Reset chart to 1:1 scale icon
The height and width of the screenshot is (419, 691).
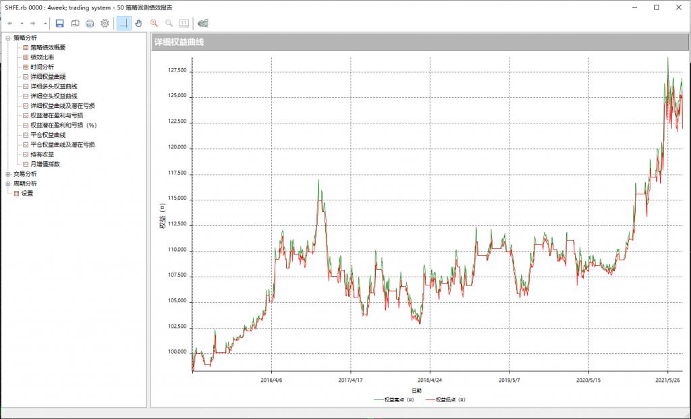(x=184, y=24)
